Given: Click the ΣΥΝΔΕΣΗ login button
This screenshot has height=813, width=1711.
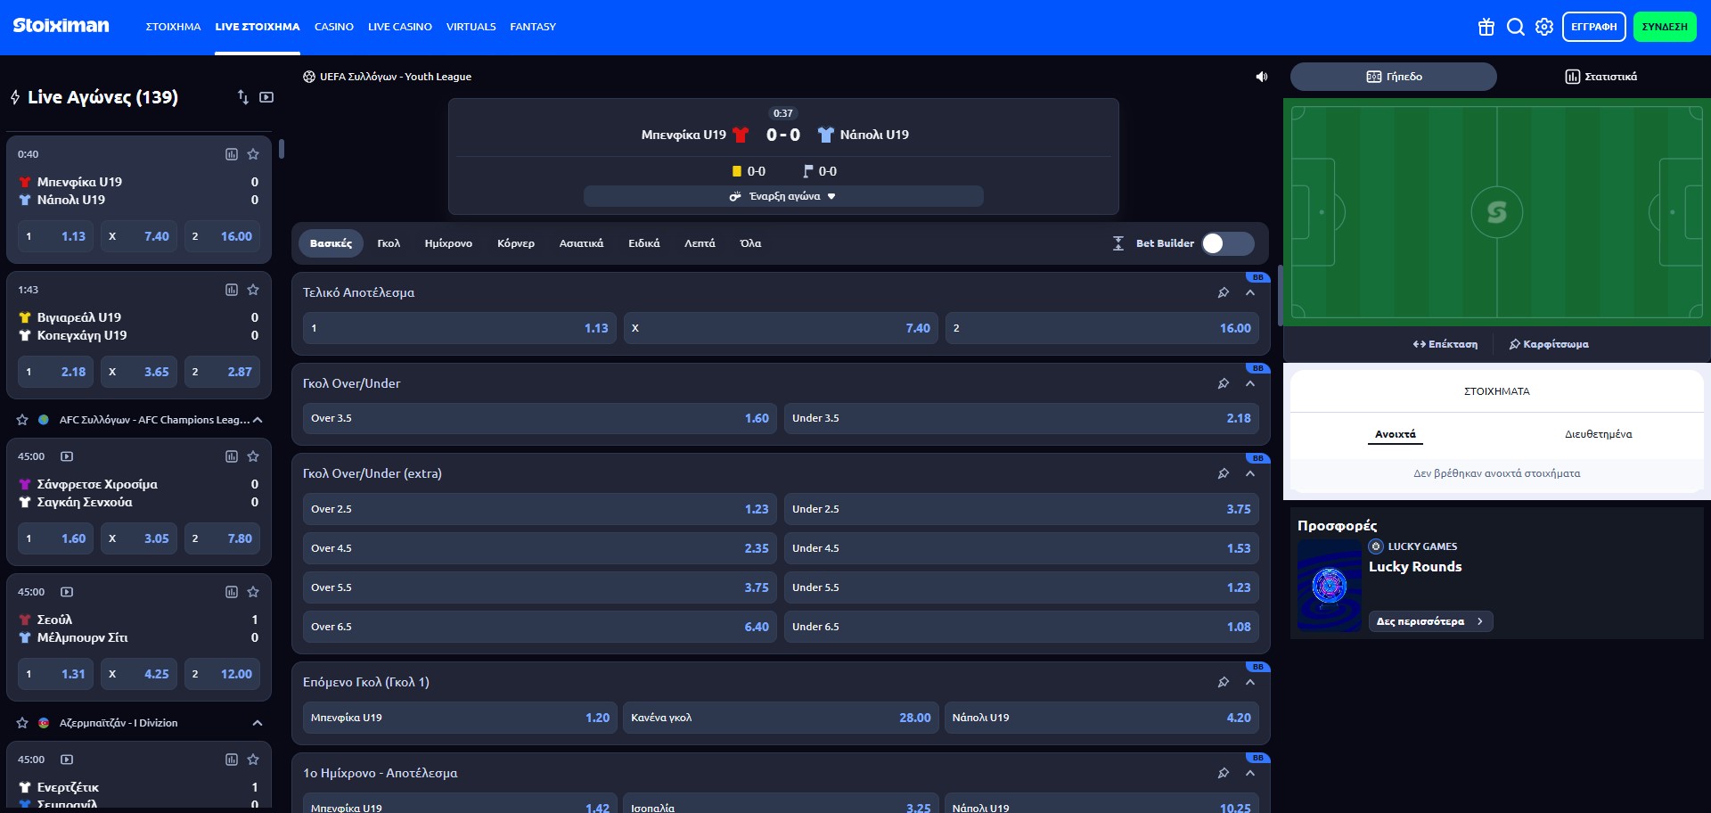Looking at the screenshot, I should click(1664, 27).
